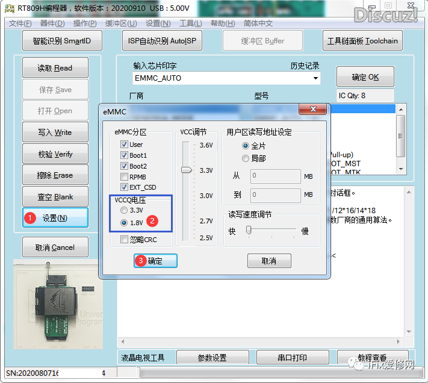428x383 pixels.
Task: Uncheck the EXT_CSD checkbox
Action: 124,188
